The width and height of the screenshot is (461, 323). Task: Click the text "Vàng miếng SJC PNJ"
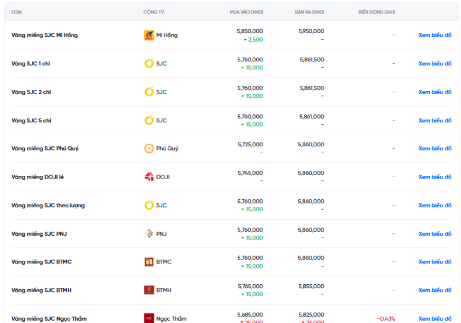(39, 234)
